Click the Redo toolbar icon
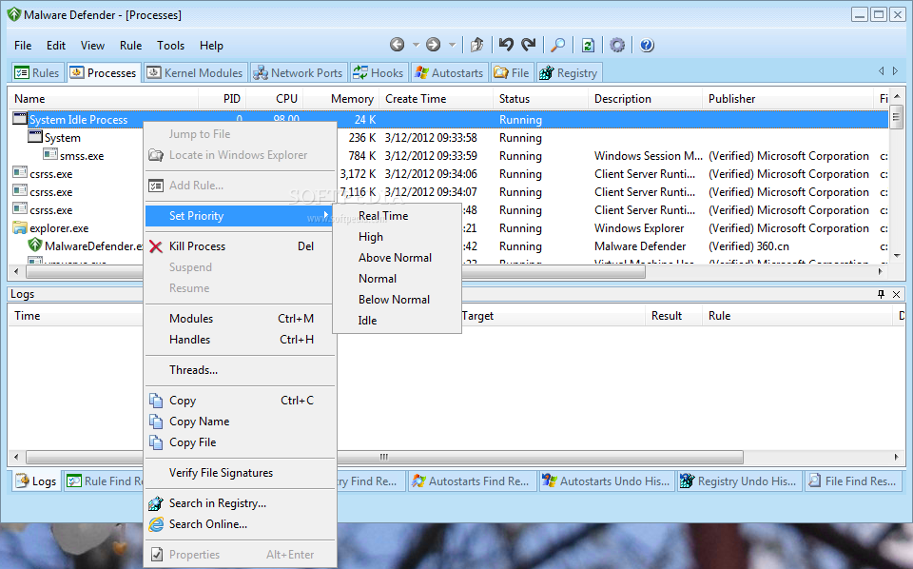The height and width of the screenshot is (569, 913). click(528, 45)
